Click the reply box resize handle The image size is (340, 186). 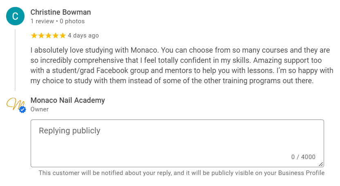tap(321, 164)
